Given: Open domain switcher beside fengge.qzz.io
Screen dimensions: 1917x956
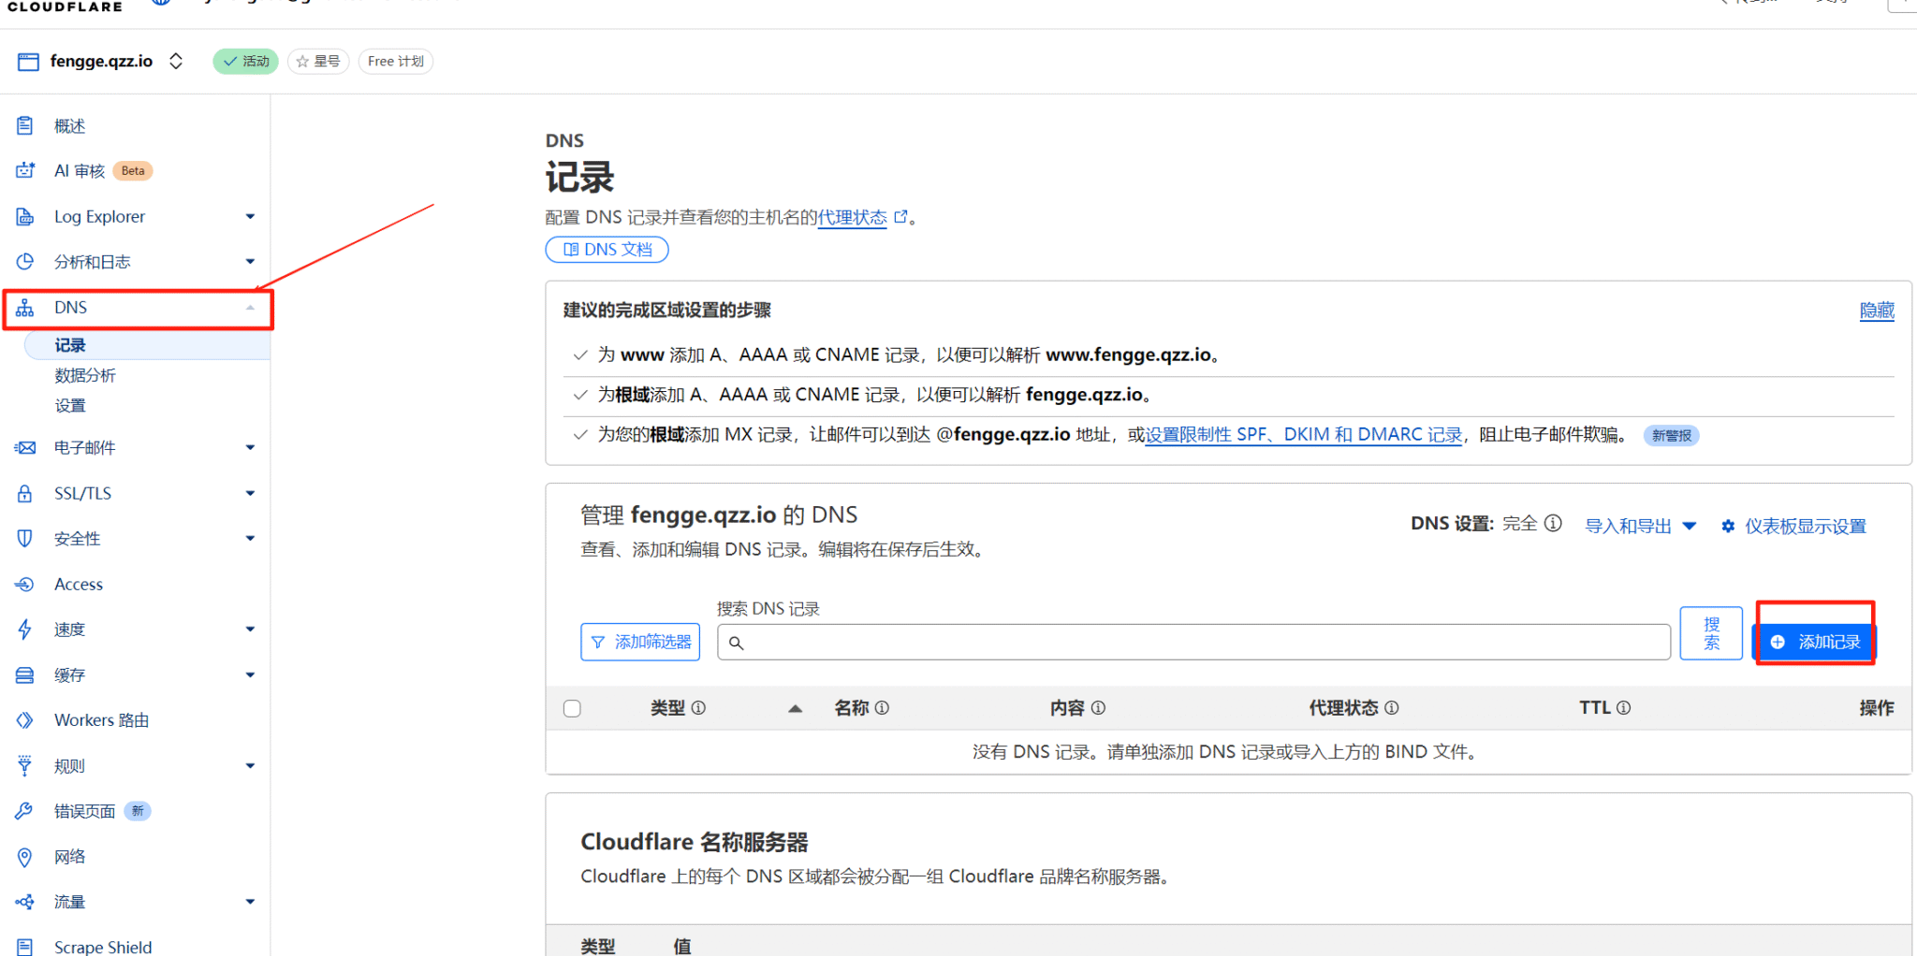Looking at the screenshot, I should [x=176, y=60].
